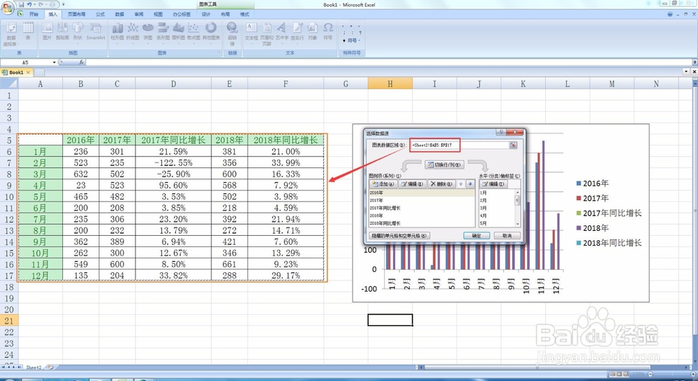
Task: Click the chart data range input field
Action: (459, 145)
